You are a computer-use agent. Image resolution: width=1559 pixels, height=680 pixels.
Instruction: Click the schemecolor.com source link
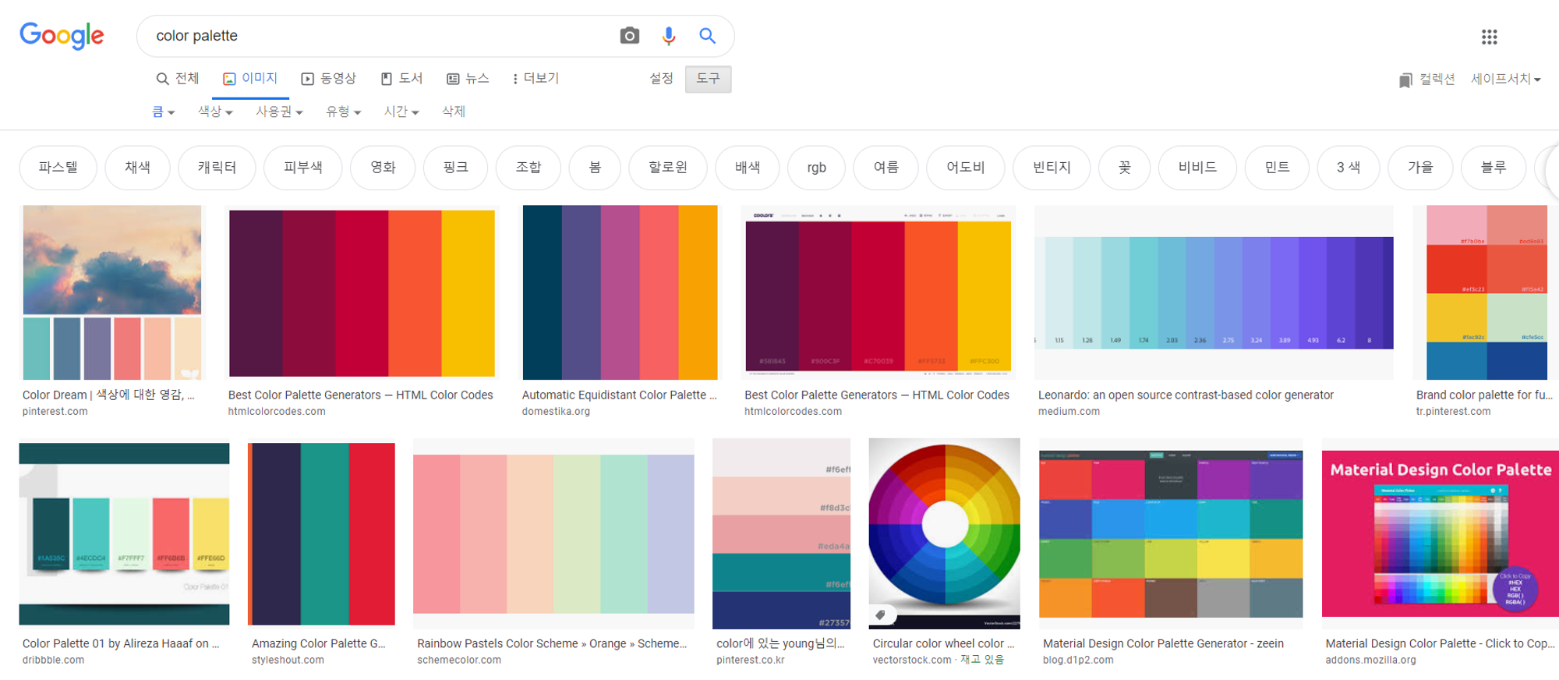click(x=459, y=660)
